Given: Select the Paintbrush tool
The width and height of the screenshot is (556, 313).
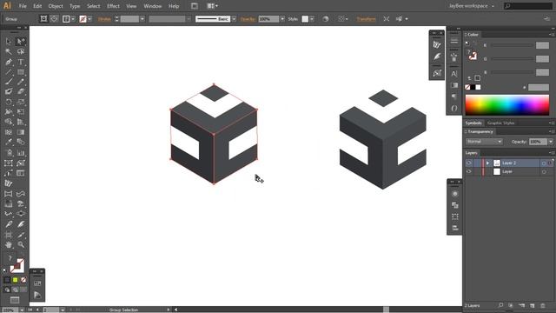Looking at the screenshot, I should [9, 82].
